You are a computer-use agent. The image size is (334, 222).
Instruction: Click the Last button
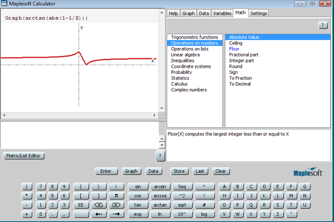(200, 171)
